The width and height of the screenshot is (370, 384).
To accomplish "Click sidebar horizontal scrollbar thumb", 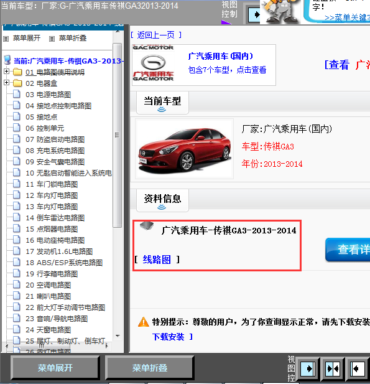I will tap(41, 346).
